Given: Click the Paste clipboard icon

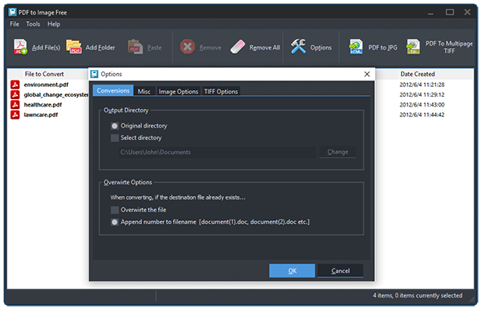Looking at the screenshot, I should pyautogui.click(x=135, y=47).
